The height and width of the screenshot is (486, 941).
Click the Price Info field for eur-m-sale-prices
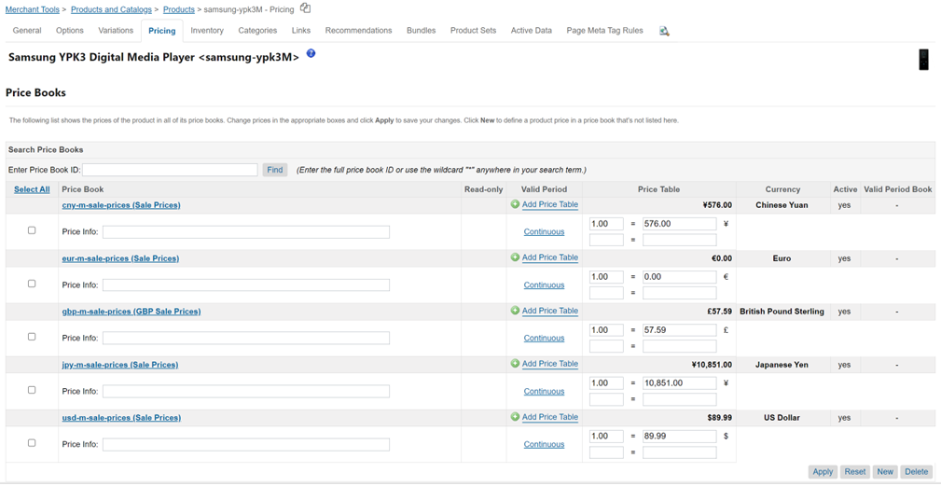point(246,285)
